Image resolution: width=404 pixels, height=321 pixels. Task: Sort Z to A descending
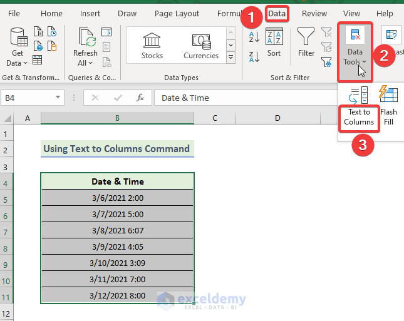coord(254,57)
